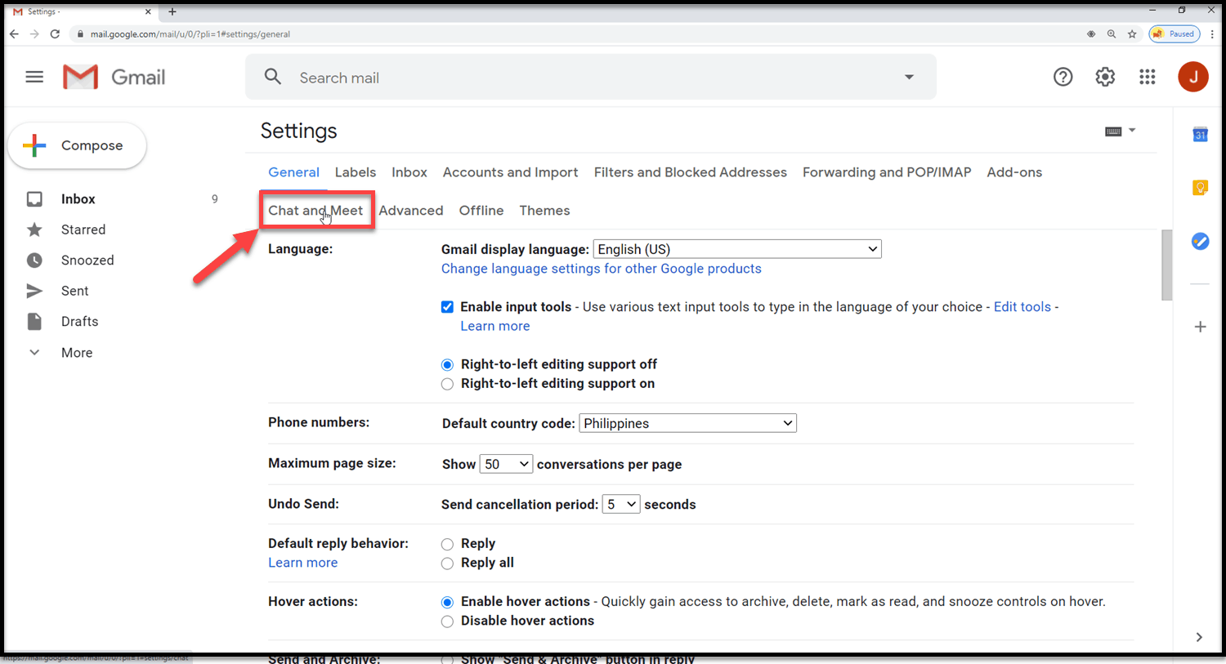Select Disable hover actions
Screen dimensions: 1226x664
point(447,621)
